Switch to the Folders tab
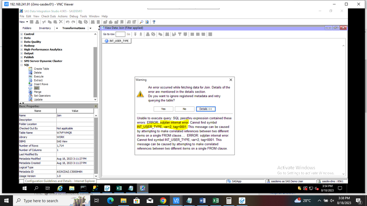The height and width of the screenshot is (206, 367). point(27,28)
